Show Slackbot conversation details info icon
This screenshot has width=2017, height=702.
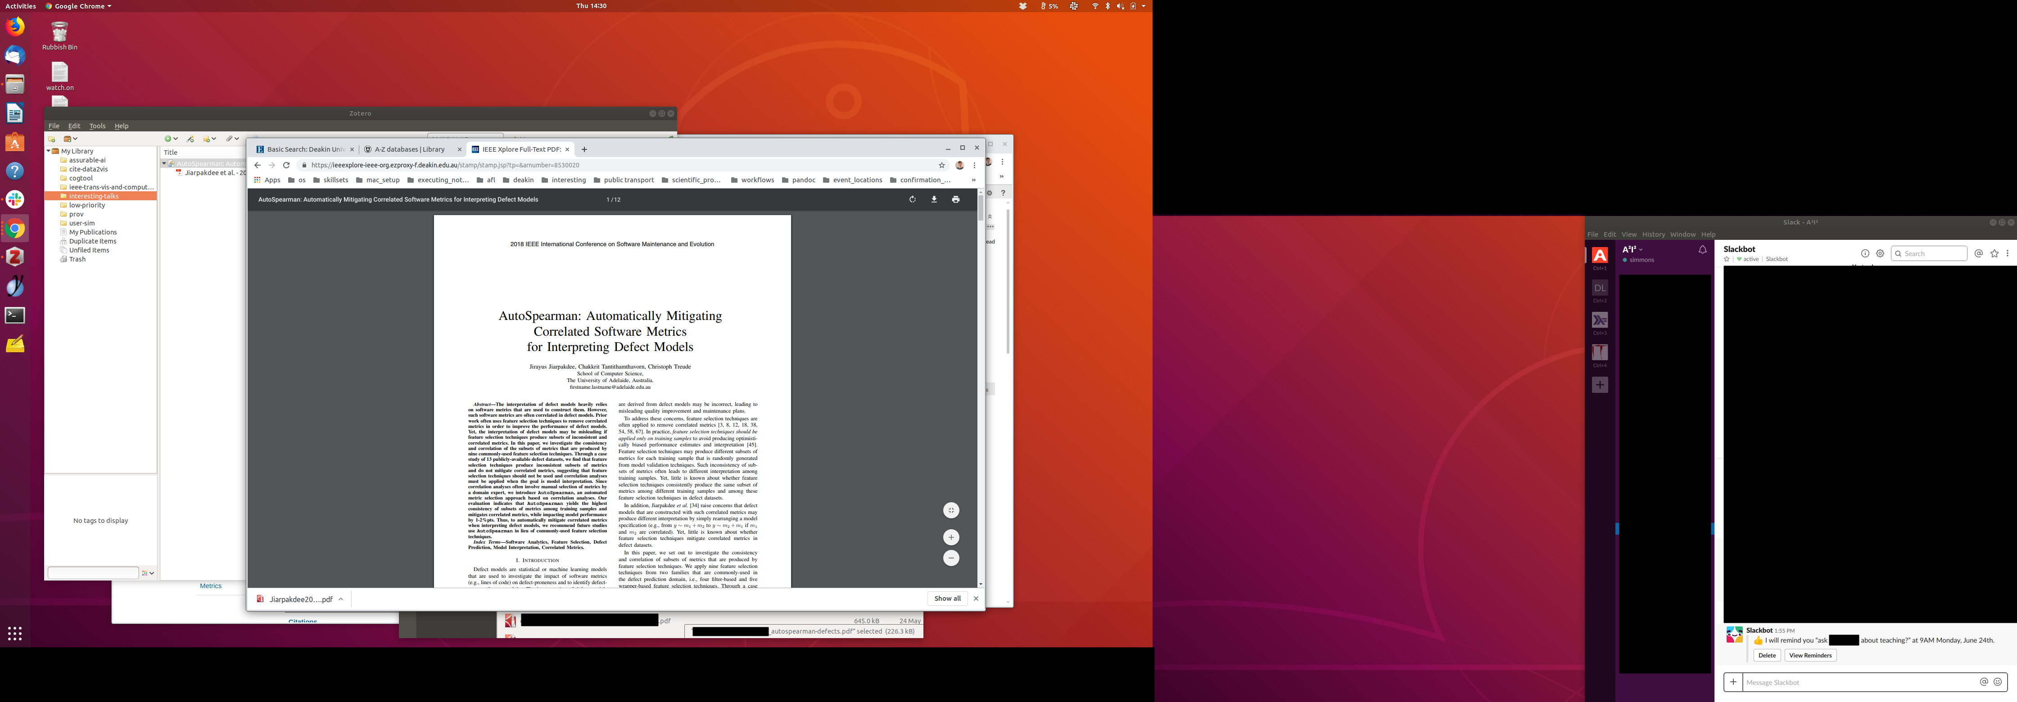[1865, 253]
